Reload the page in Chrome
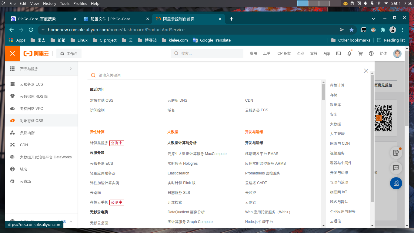414x233 pixels. click(31, 30)
